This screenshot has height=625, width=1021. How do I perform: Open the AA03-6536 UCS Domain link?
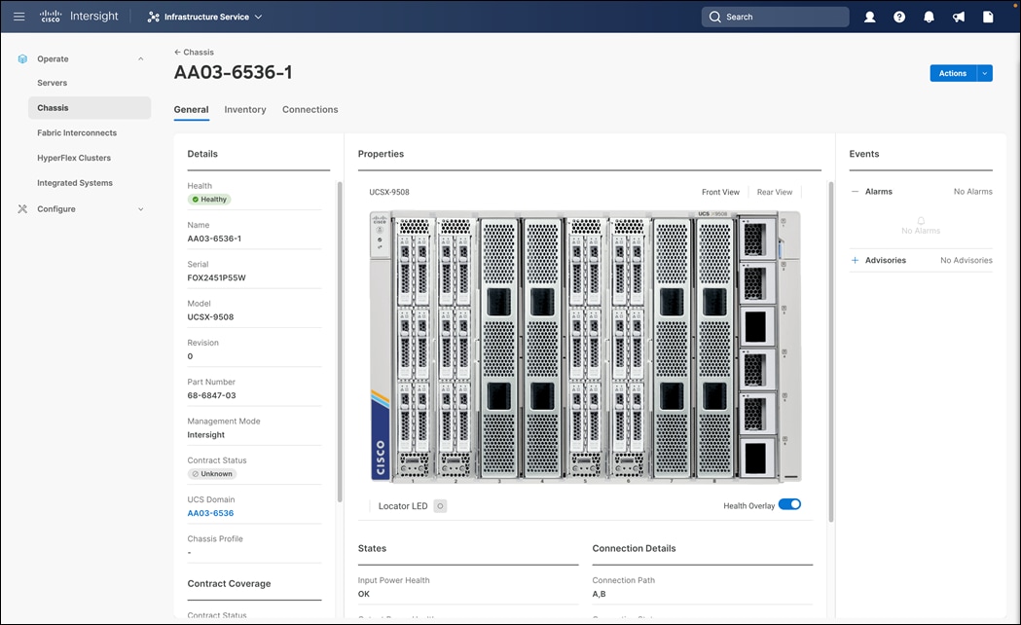[x=210, y=513]
